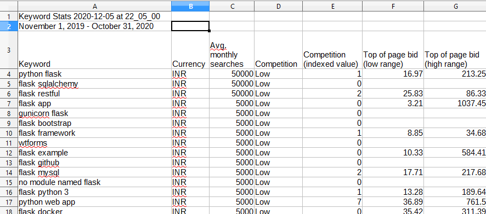The height and width of the screenshot is (214, 486).
Task: Click the 3.21 low bid cell
Action: pyautogui.click(x=393, y=103)
